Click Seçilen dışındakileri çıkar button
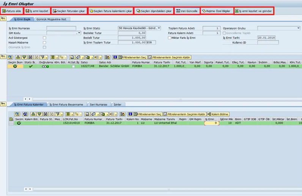302x196 pixels. [154, 11]
